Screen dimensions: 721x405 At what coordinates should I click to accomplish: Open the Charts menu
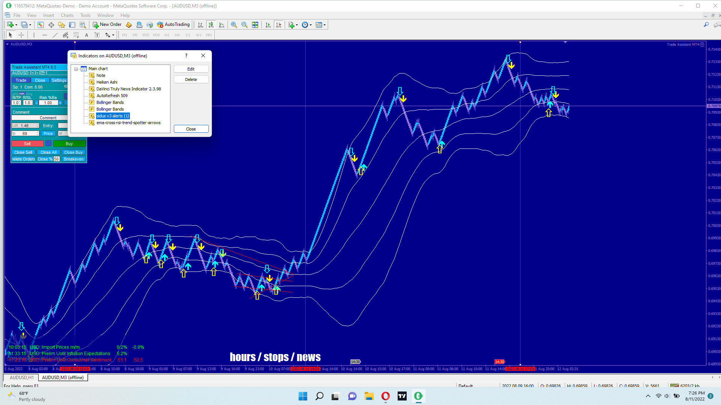pyautogui.click(x=67, y=15)
